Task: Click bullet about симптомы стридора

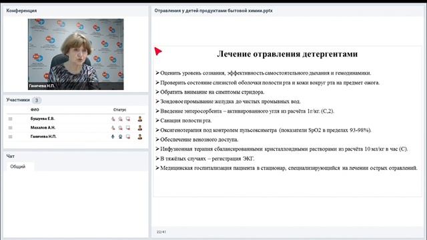Action: pyautogui.click(x=210, y=92)
